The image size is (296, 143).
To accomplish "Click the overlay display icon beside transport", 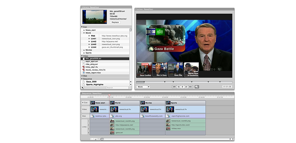I will point(197,87).
